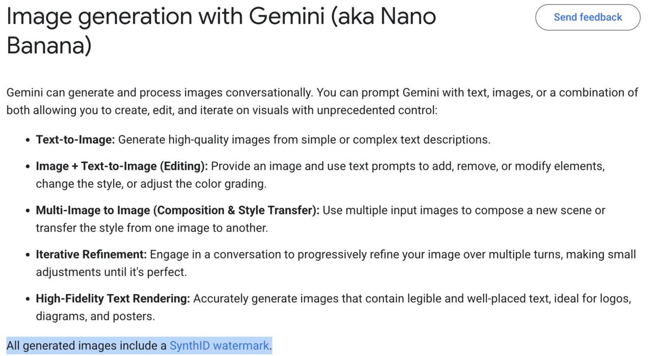This screenshot has width=652, height=356.
Task: Click the bold "High-Fidelity Text Rendering:" label
Action: click(x=113, y=299)
